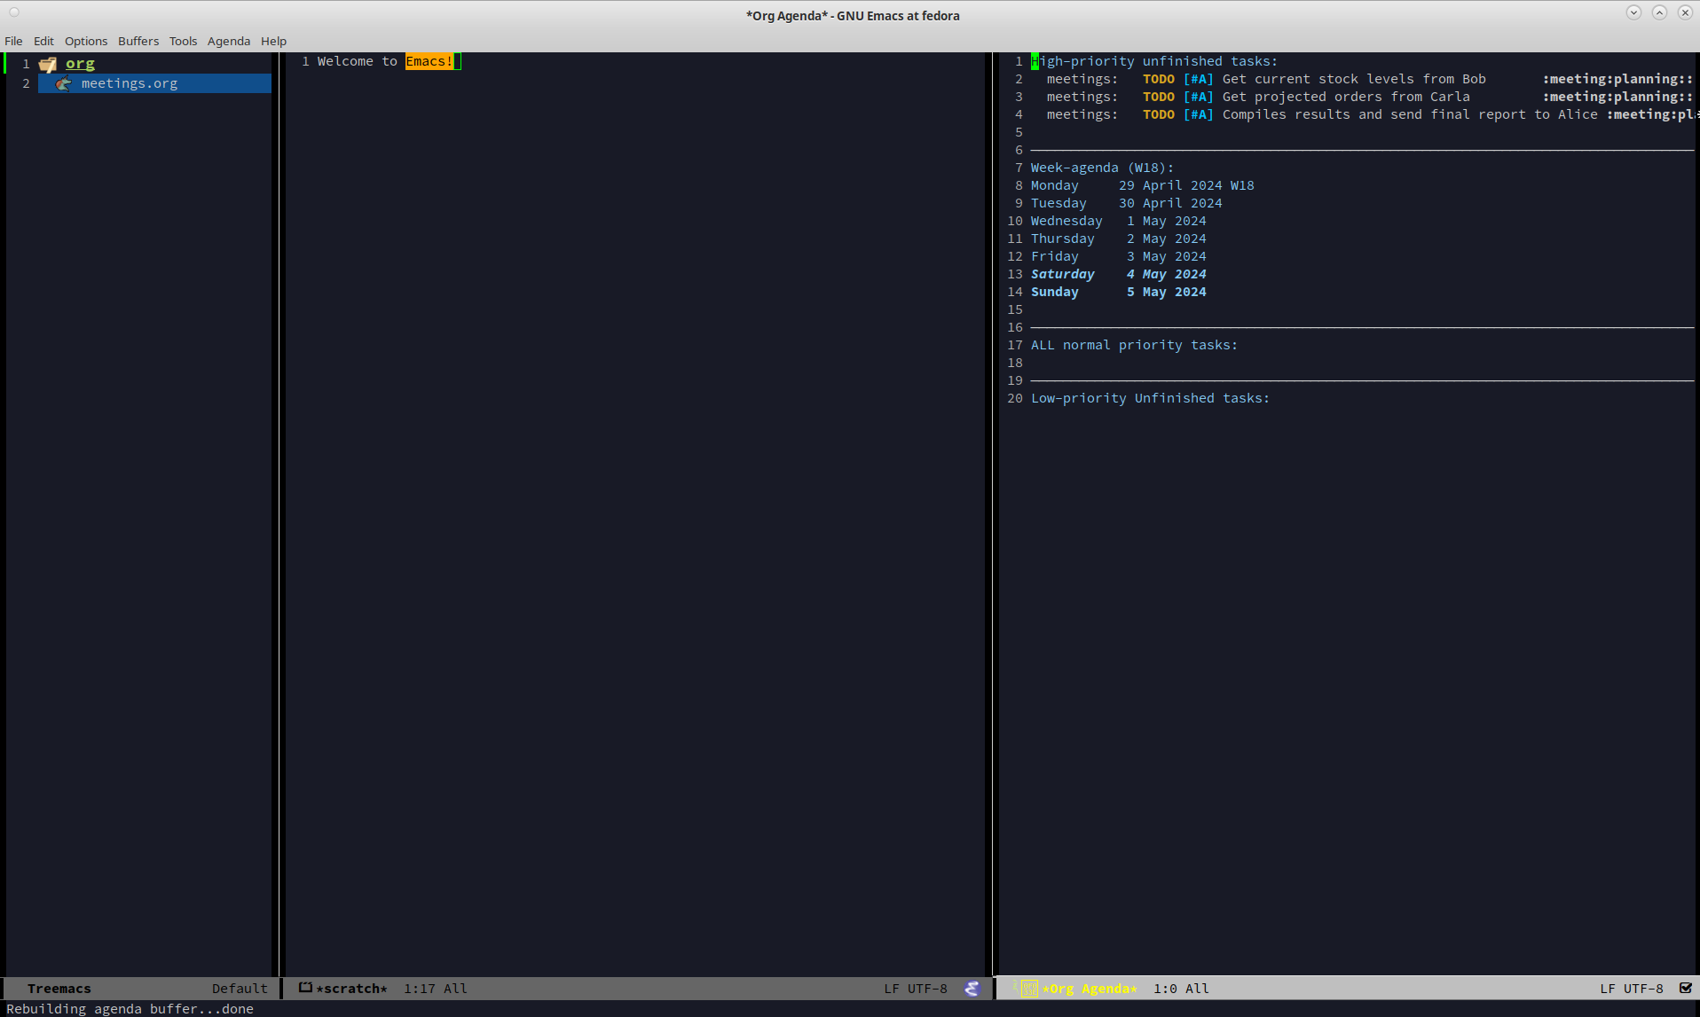This screenshot has width=1700, height=1017.
Task: Click the meetings.org file icon
Action: click(63, 83)
